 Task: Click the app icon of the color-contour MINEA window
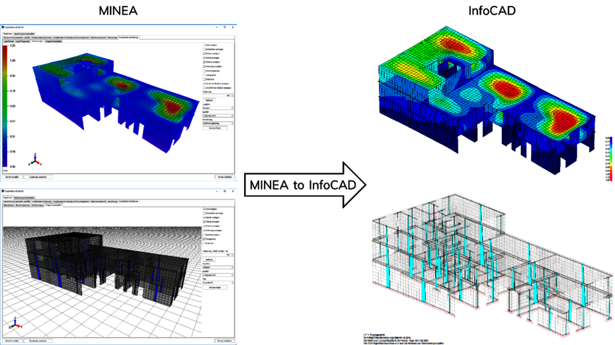3,27
